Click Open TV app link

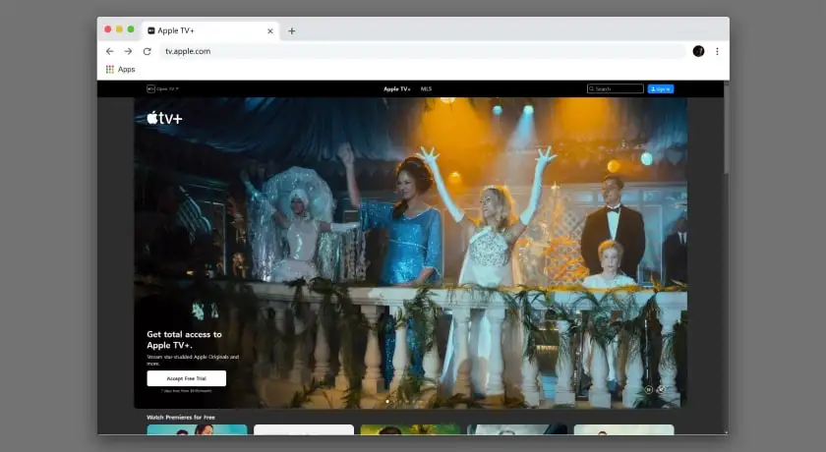click(163, 89)
